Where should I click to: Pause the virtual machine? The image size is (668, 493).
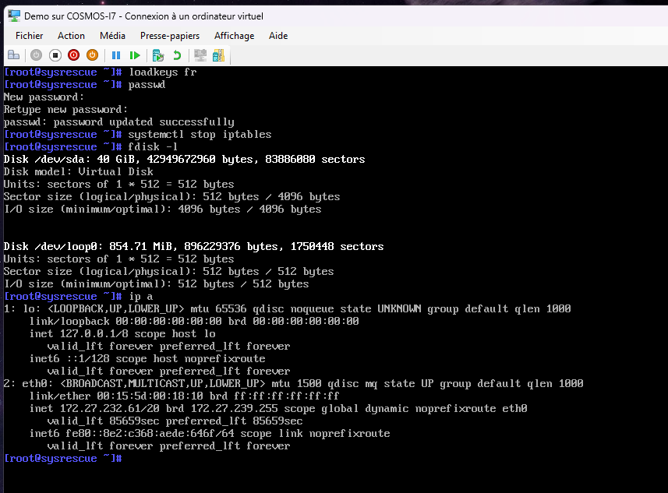coord(116,55)
